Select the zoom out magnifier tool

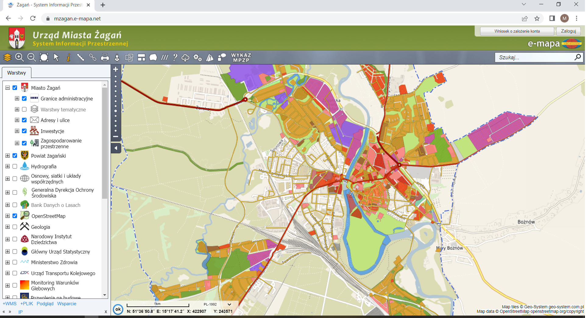pos(31,57)
